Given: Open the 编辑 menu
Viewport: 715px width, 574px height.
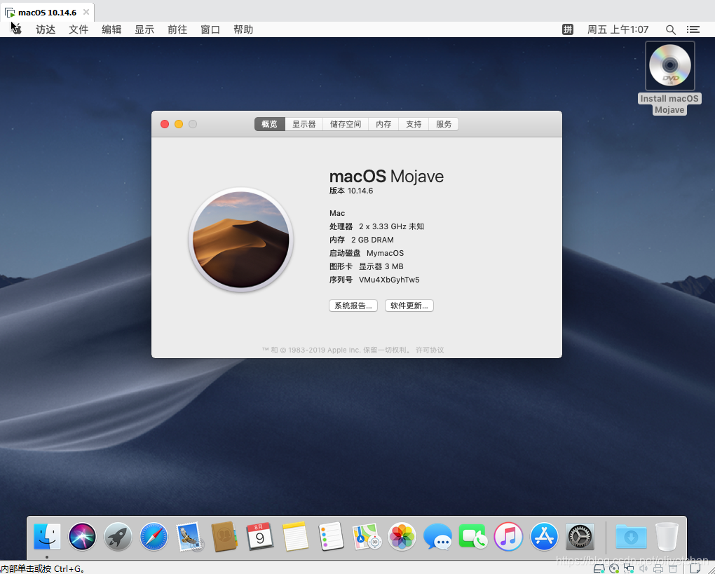Looking at the screenshot, I should coord(111,29).
